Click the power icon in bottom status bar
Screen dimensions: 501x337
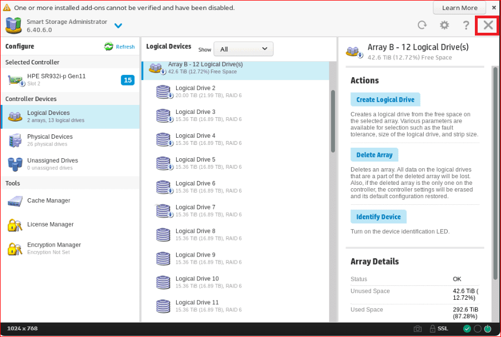[x=487, y=329]
